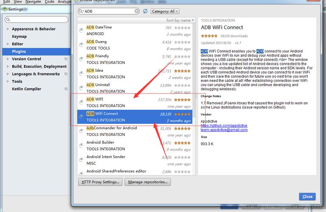Open the Category: All dropdown
The width and height of the screenshot is (326, 212).
coord(165,11)
